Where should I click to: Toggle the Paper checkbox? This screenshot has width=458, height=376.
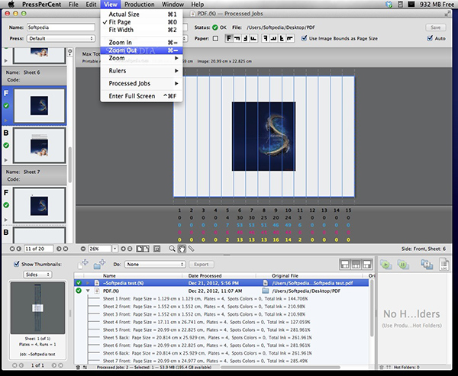215,38
